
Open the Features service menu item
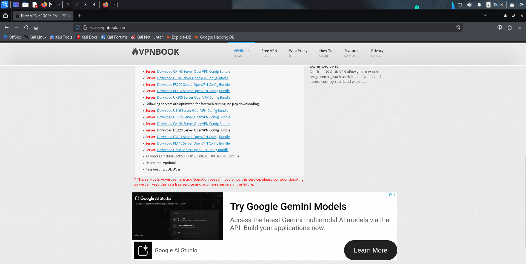(352, 53)
